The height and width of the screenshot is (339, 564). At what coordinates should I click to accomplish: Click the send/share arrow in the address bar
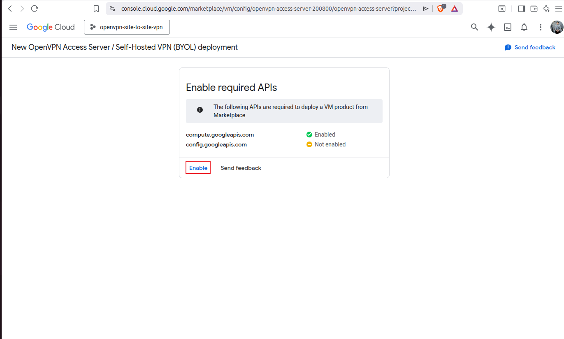point(426,9)
